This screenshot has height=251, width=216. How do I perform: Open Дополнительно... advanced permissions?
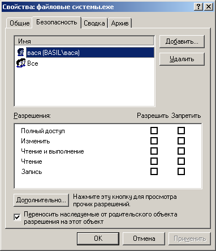(41, 200)
